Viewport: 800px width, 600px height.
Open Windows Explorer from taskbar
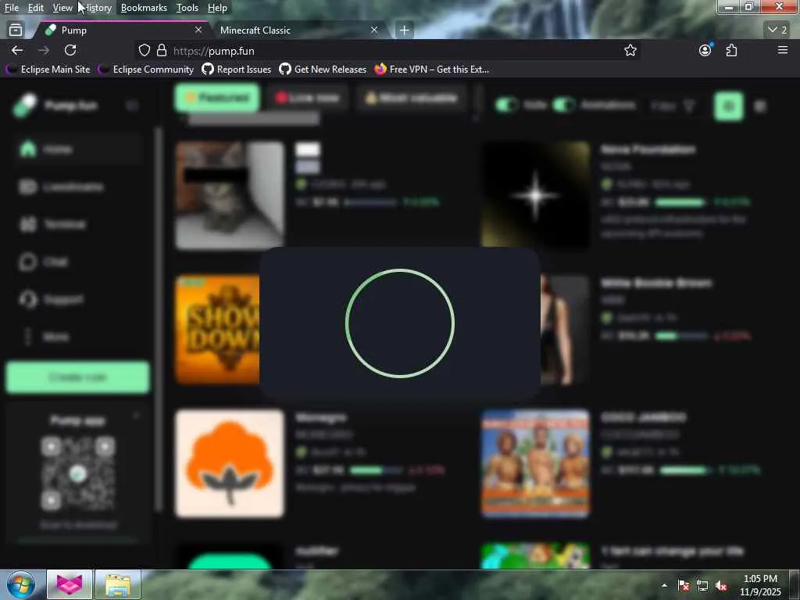click(118, 584)
